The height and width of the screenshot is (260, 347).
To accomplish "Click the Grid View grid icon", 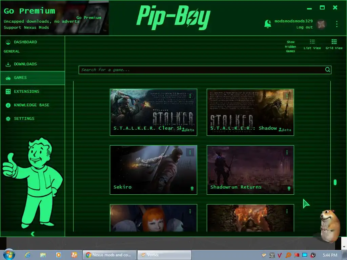I will click(x=334, y=42).
